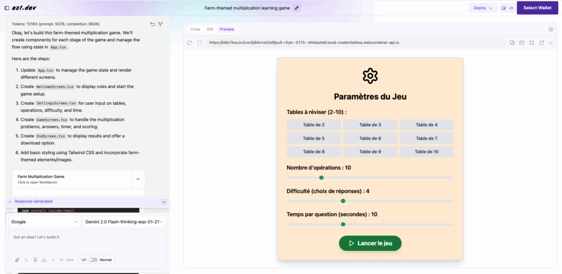Click the Select Wallet button
This screenshot has width=562, height=274.
[537, 8]
